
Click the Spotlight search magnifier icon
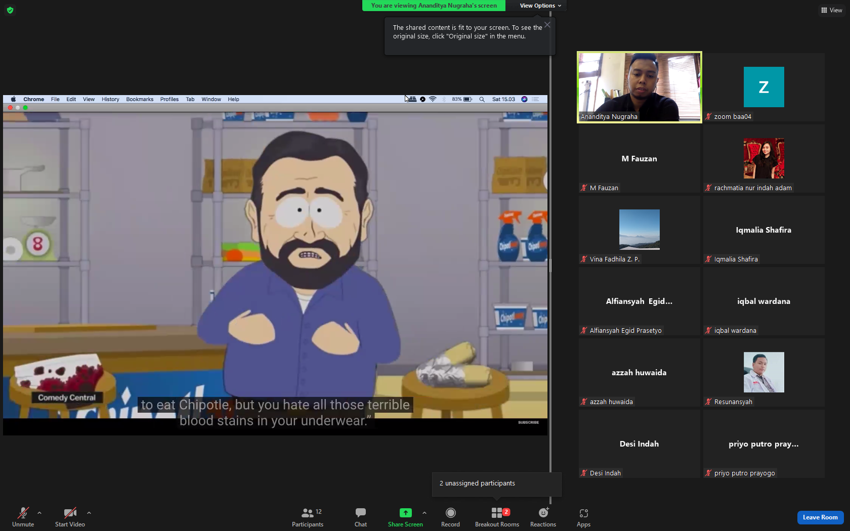(x=482, y=99)
